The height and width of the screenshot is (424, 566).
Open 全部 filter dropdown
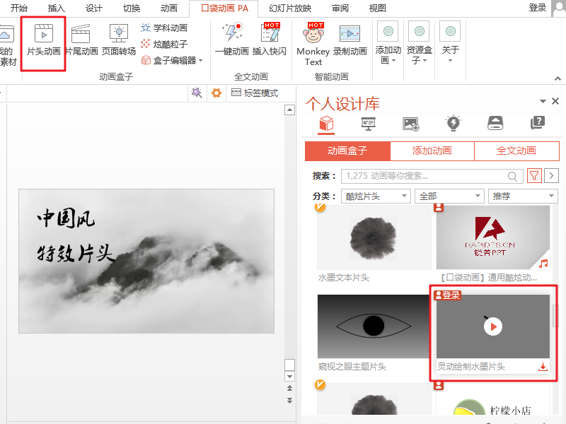[x=449, y=196]
